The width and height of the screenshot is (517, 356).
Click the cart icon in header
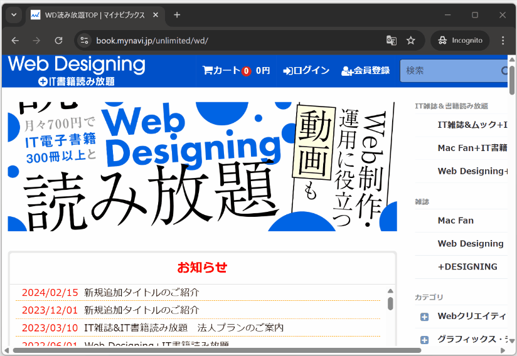[207, 71]
